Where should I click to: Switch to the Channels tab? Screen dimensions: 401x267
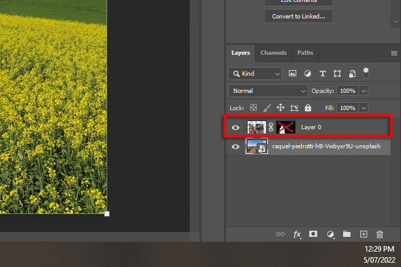273,53
